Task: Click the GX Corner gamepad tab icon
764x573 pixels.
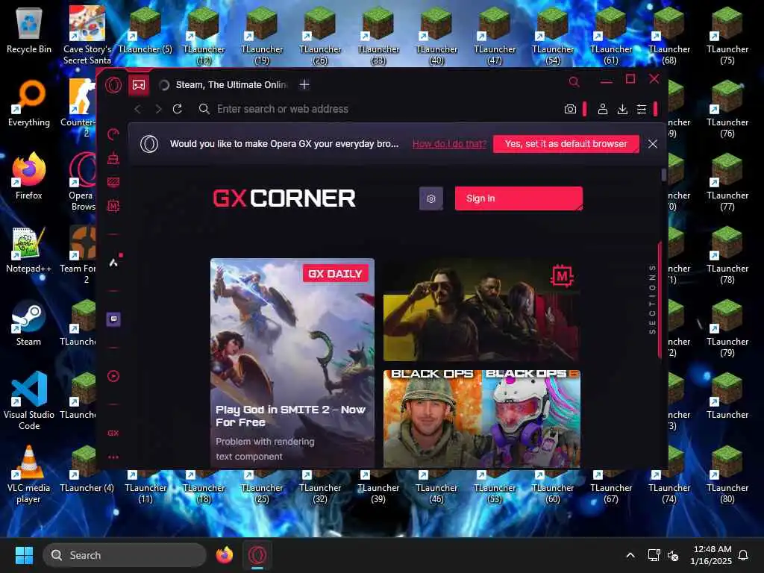Action: (139, 85)
